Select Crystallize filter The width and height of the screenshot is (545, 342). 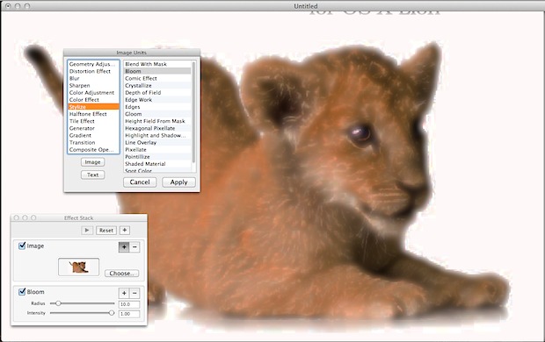pos(157,85)
